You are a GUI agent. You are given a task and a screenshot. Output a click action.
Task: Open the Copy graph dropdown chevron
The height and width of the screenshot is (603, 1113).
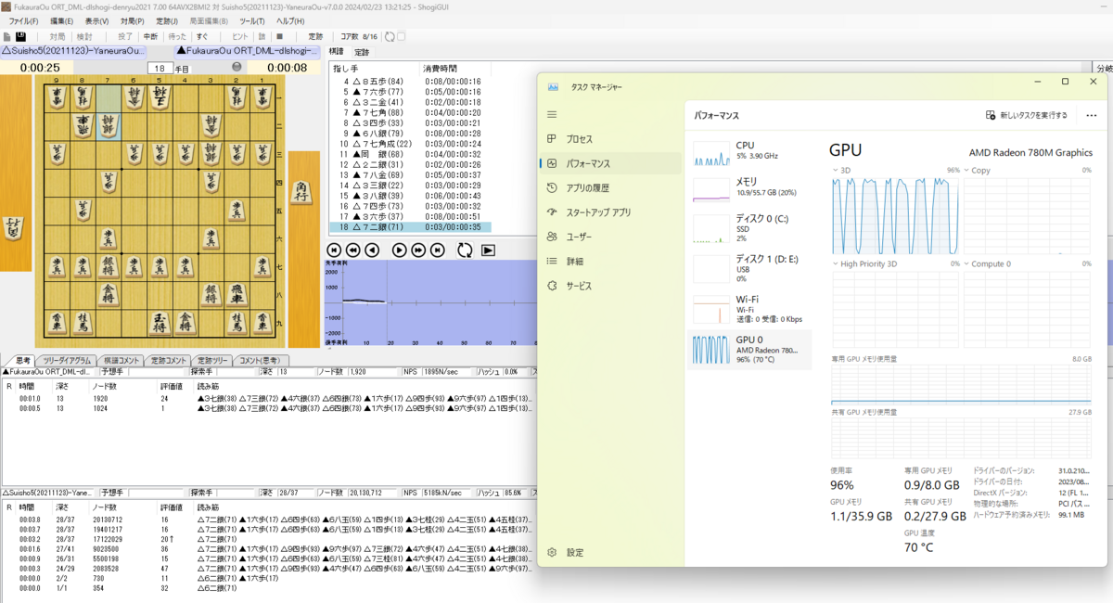pyautogui.click(x=966, y=171)
